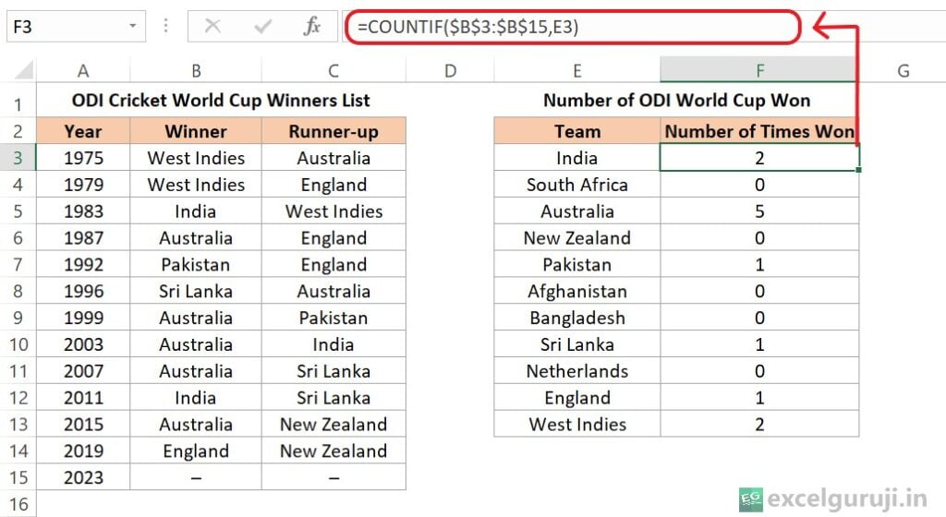Select the column F header
Image resolution: width=946 pixels, height=517 pixels.
(759, 70)
